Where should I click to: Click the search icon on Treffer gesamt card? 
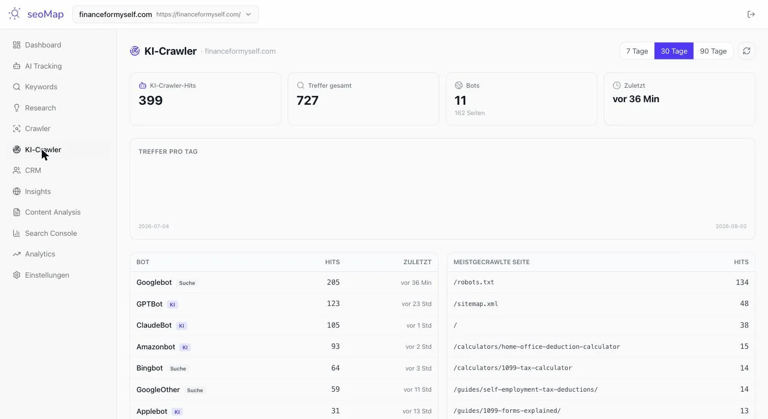coord(300,86)
